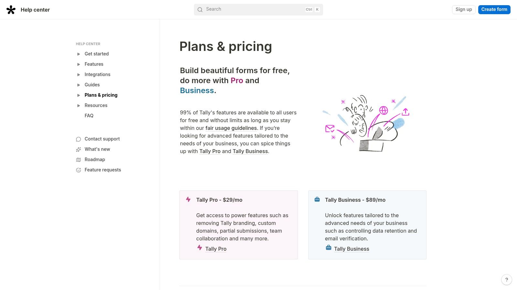Image resolution: width=517 pixels, height=290 pixels.
Task: Follow the Tally Business link in its card
Action: coord(352,249)
